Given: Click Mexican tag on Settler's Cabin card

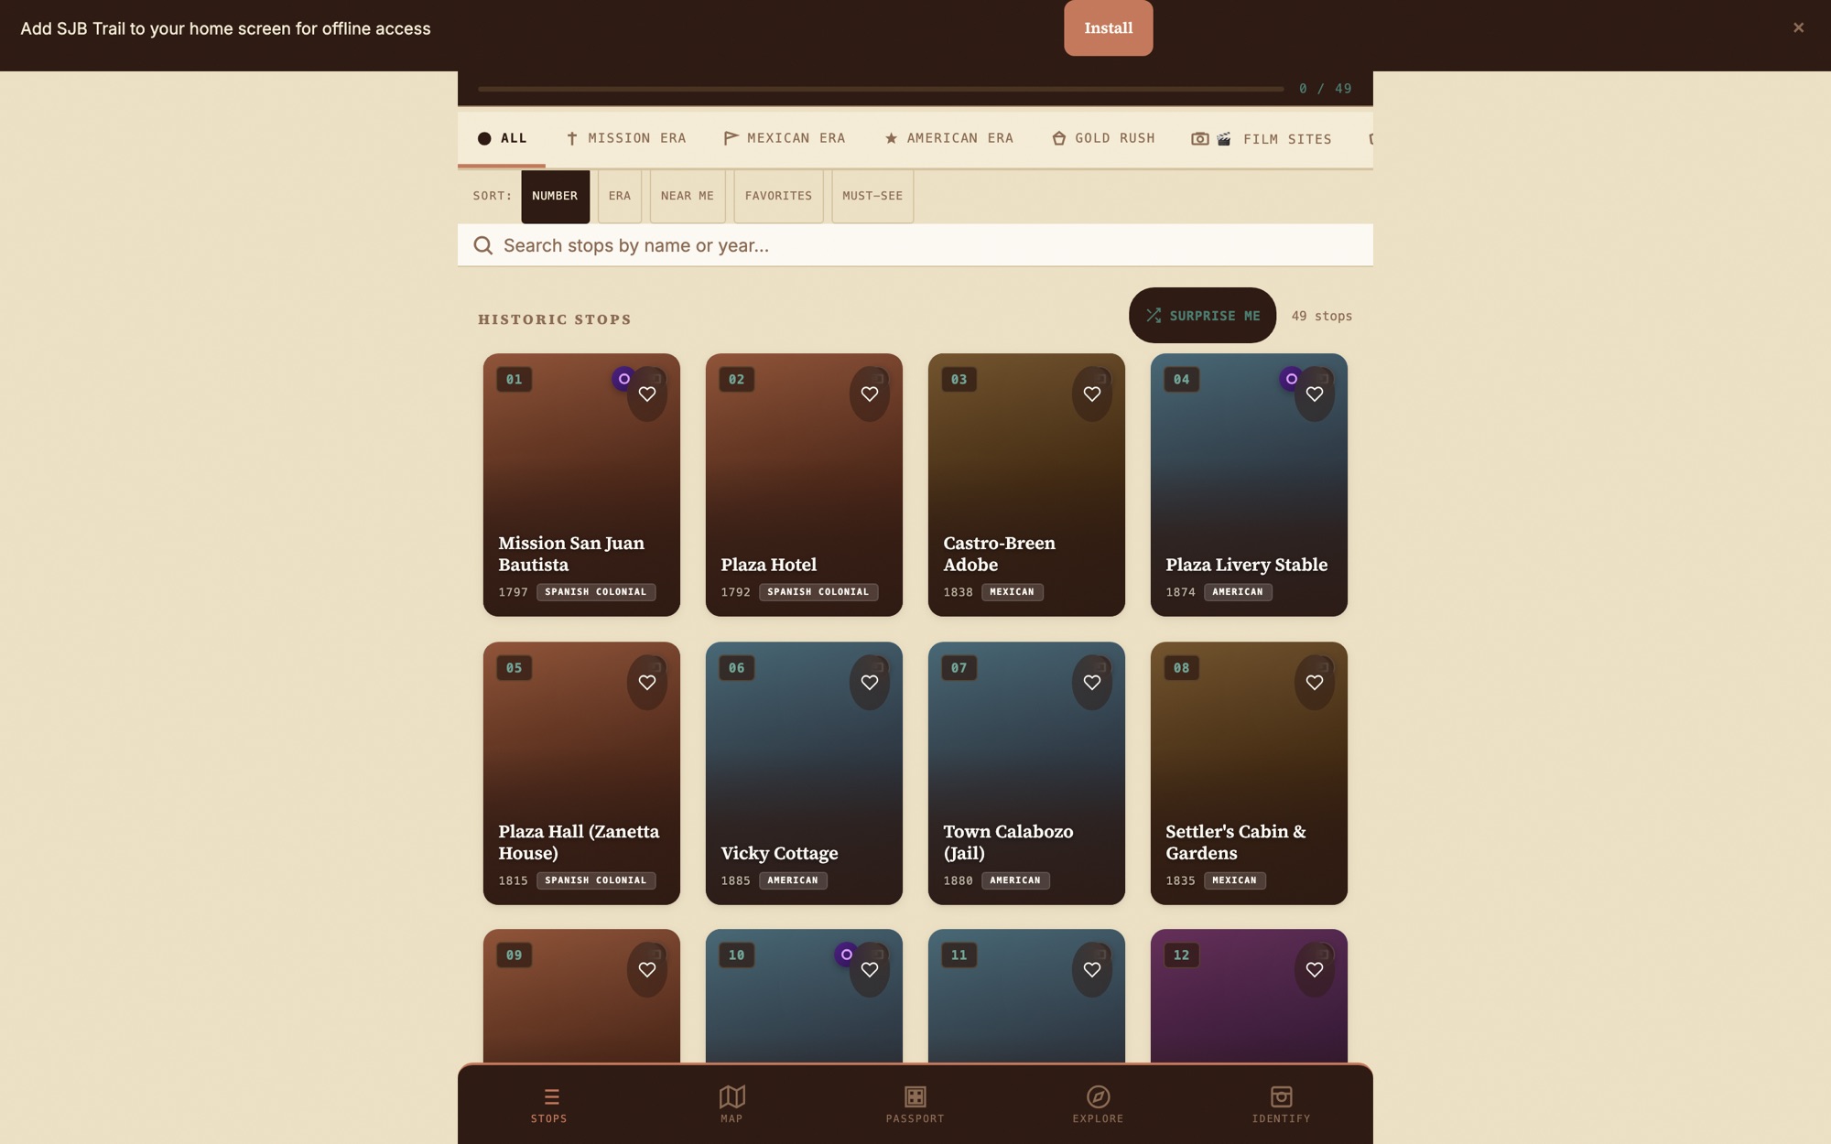Looking at the screenshot, I should pyautogui.click(x=1234, y=880).
